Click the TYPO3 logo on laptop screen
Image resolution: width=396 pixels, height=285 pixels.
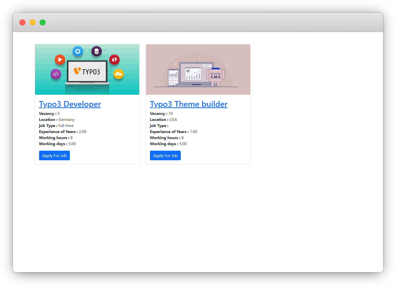pos(87,72)
